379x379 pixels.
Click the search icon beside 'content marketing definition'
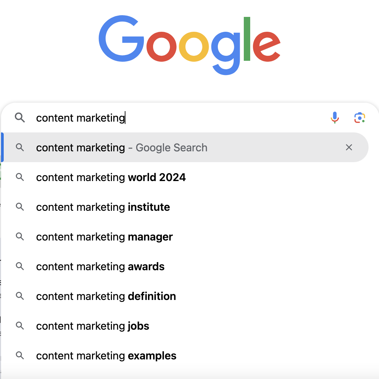tap(20, 296)
